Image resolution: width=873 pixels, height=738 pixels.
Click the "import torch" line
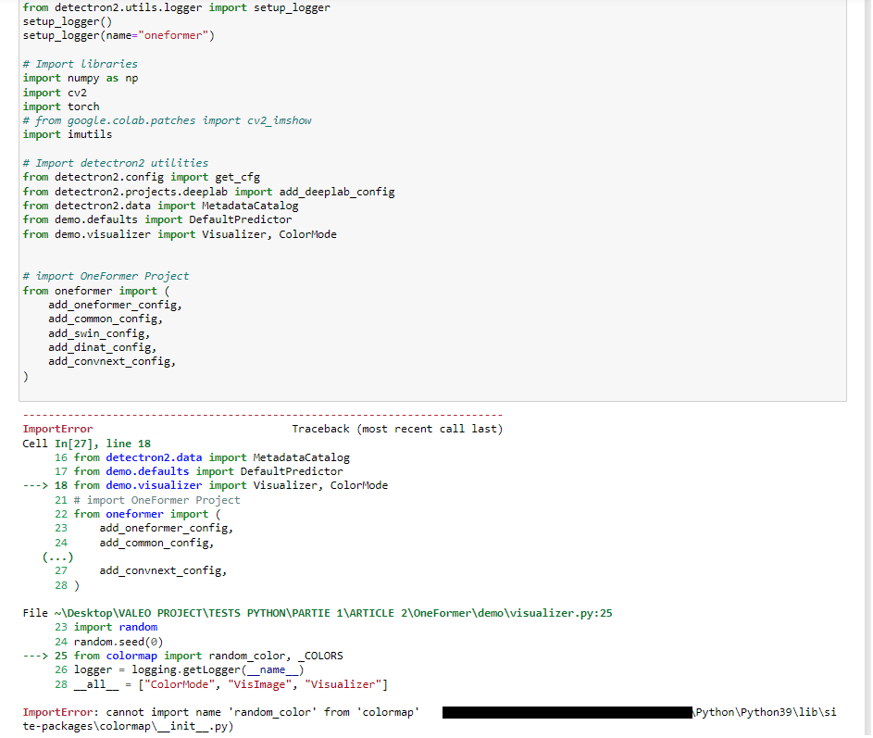pyautogui.click(x=60, y=106)
